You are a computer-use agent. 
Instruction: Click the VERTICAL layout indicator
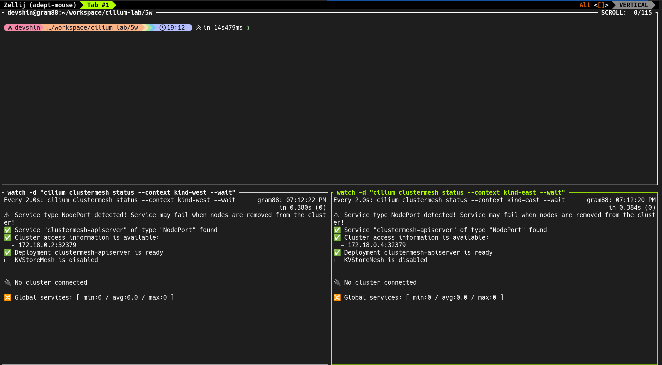click(x=633, y=5)
